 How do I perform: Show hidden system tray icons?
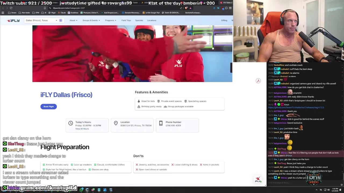click(x=316, y=190)
